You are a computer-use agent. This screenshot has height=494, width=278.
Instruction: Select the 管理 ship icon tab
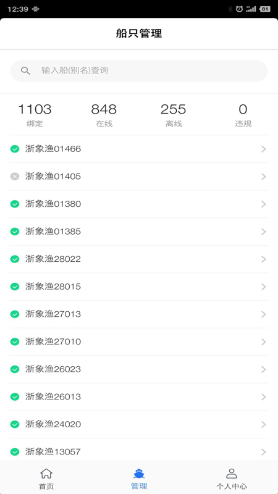point(138,473)
